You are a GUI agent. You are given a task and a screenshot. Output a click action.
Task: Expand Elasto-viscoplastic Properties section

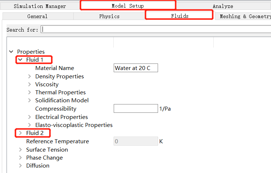point(29,125)
